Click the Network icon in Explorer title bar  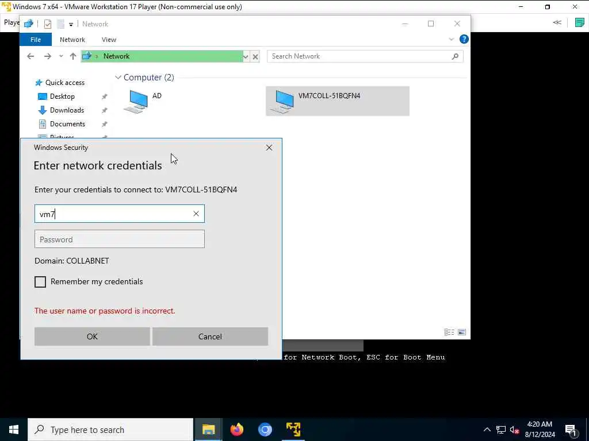[x=29, y=24]
